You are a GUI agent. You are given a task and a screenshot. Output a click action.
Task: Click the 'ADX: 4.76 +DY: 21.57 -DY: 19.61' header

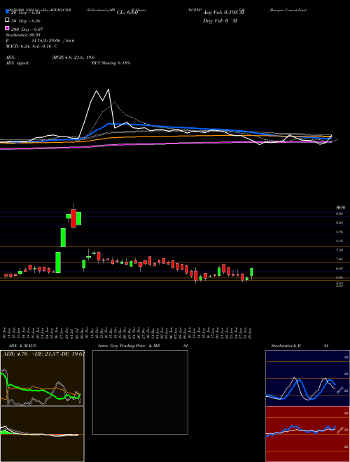(43, 354)
